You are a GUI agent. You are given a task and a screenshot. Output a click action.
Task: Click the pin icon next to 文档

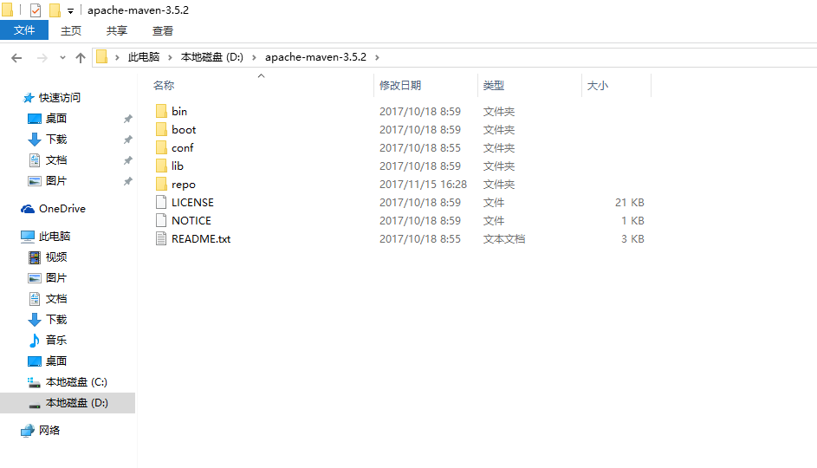(127, 160)
